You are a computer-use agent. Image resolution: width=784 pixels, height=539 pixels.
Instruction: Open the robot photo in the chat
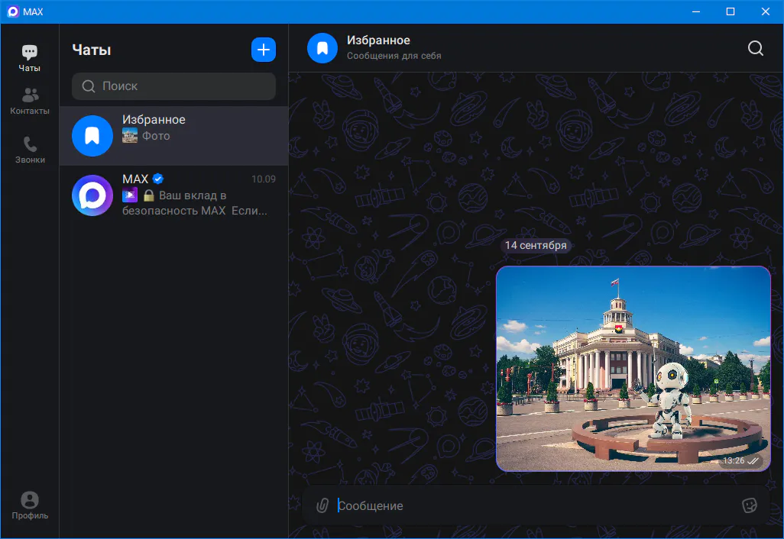click(633, 369)
